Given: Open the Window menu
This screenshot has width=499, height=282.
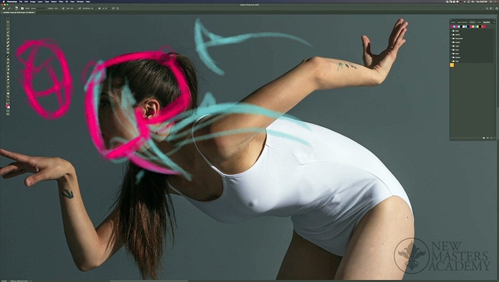Looking at the screenshot, I should (x=80, y=2).
